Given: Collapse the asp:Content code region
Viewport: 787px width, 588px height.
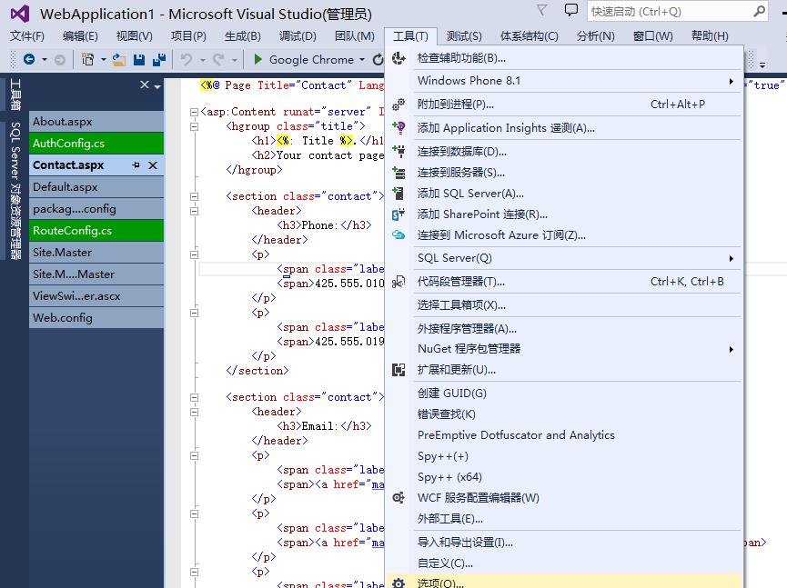Looking at the screenshot, I should pyautogui.click(x=194, y=113).
